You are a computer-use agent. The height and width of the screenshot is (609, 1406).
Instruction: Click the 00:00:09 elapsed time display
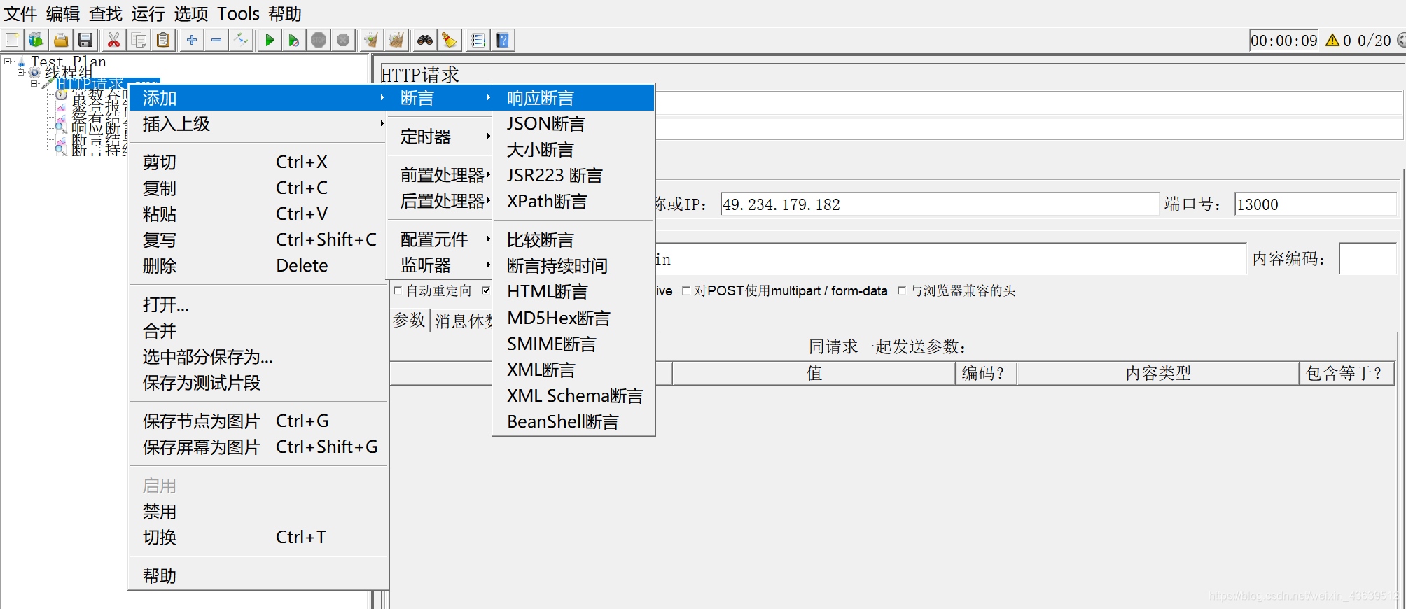(x=1284, y=41)
